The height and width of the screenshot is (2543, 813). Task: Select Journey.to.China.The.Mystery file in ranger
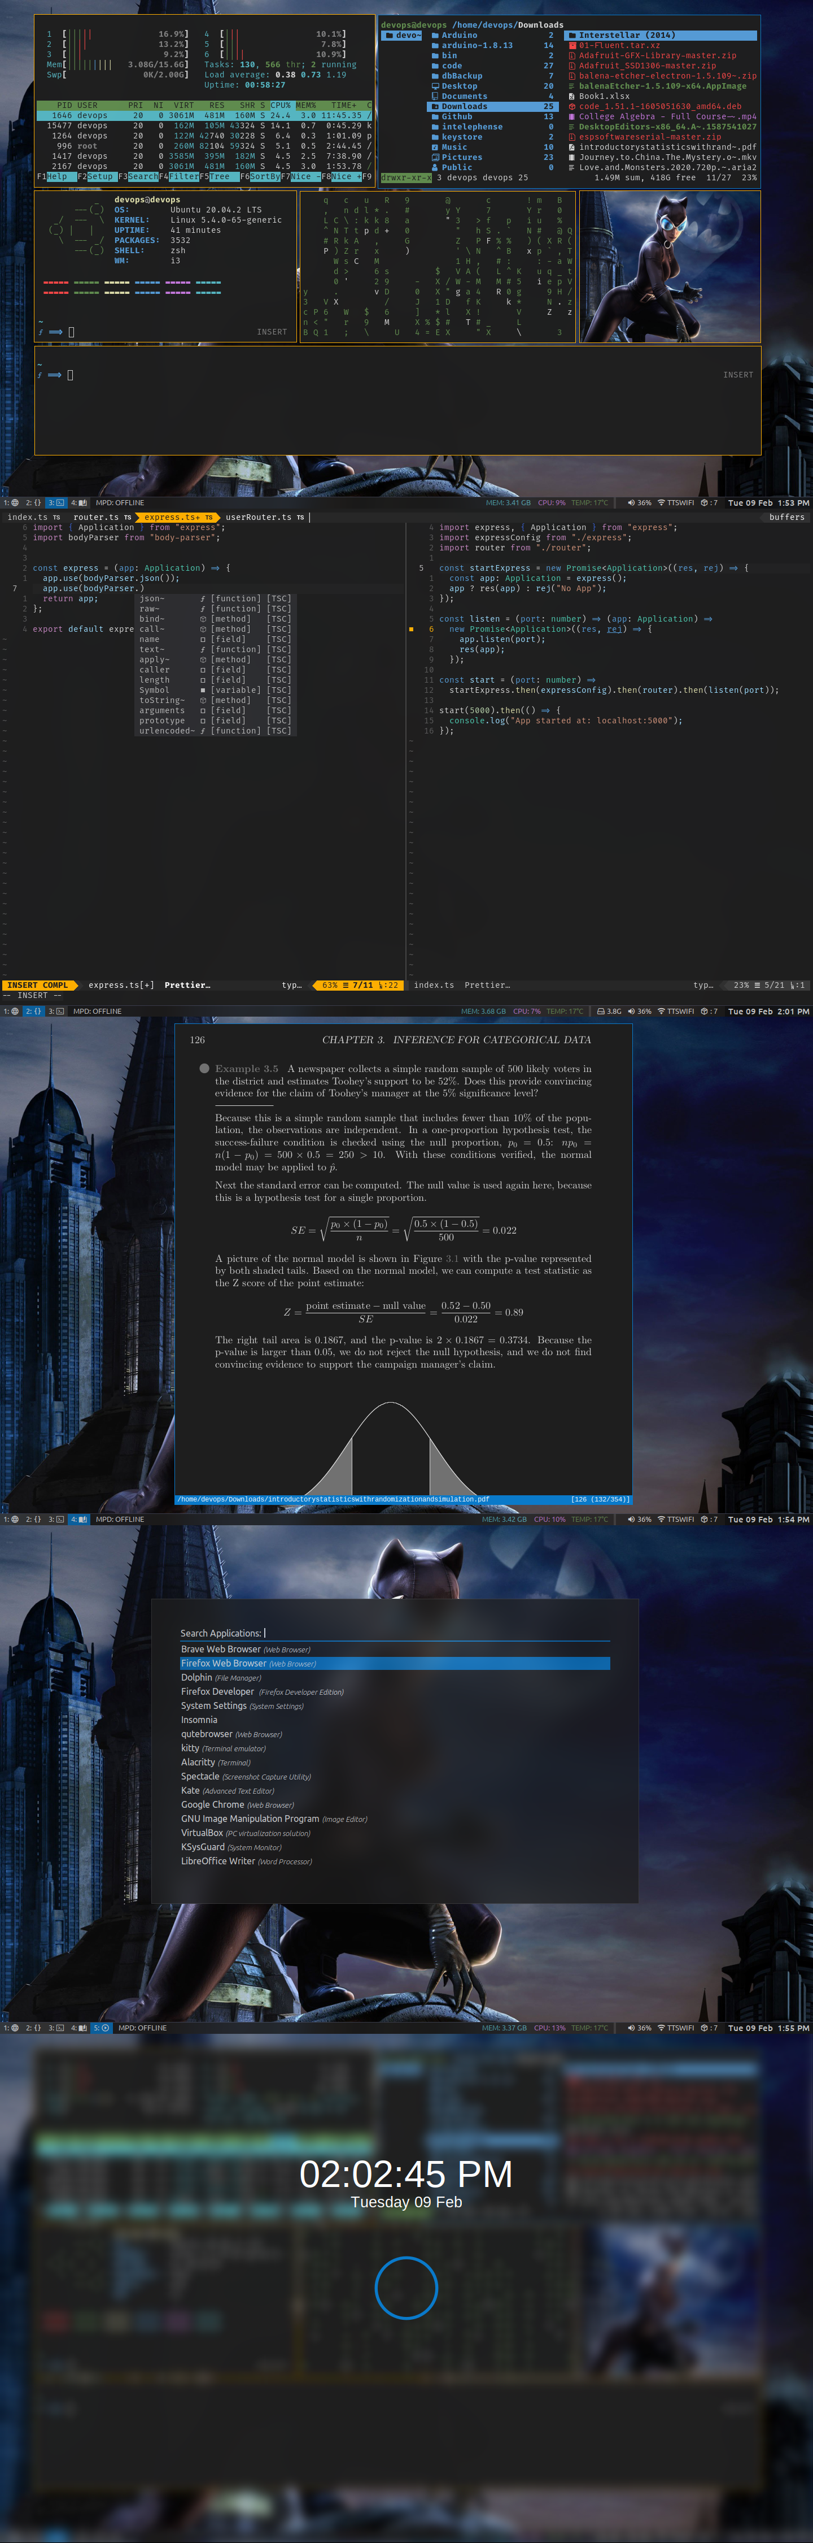click(662, 157)
